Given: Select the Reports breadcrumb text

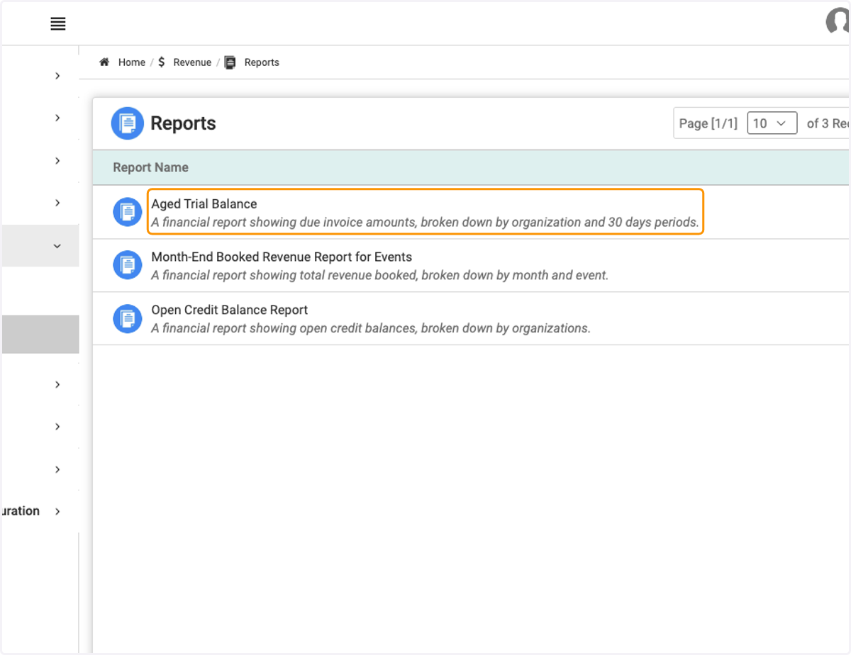Looking at the screenshot, I should click(x=262, y=62).
